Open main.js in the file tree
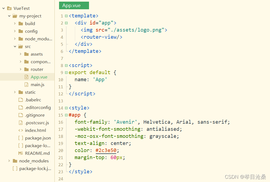This screenshot has width=270, height=182. pyautogui.click(x=38, y=85)
